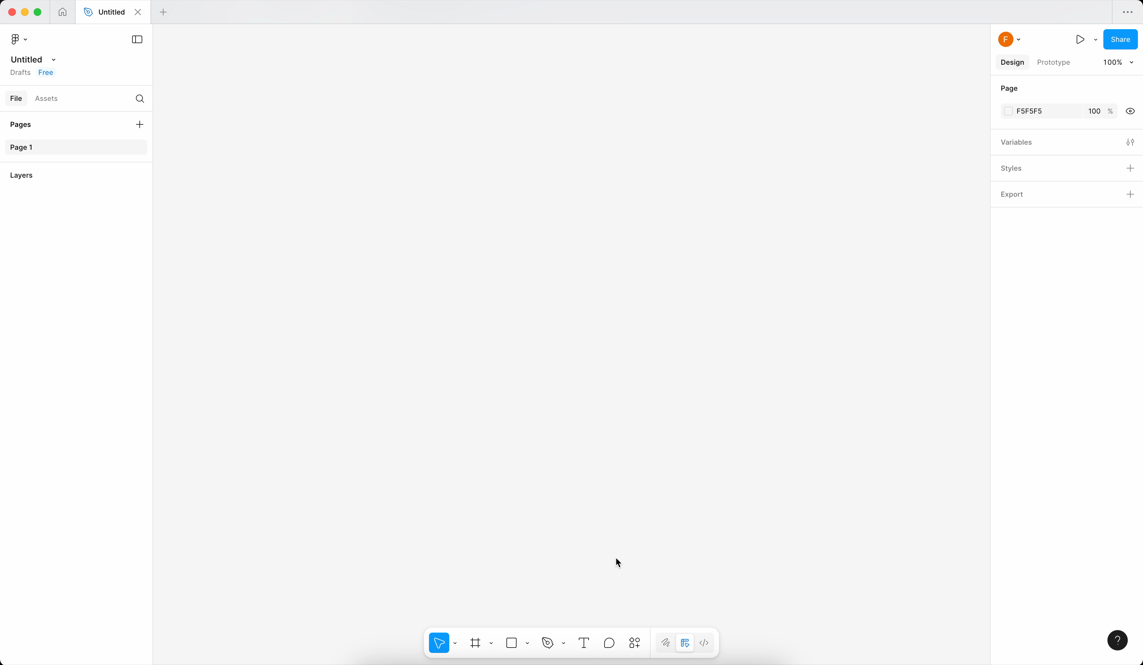Switch to Draw mode in toolbar
The height and width of the screenshot is (665, 1143).
[665, 643]
